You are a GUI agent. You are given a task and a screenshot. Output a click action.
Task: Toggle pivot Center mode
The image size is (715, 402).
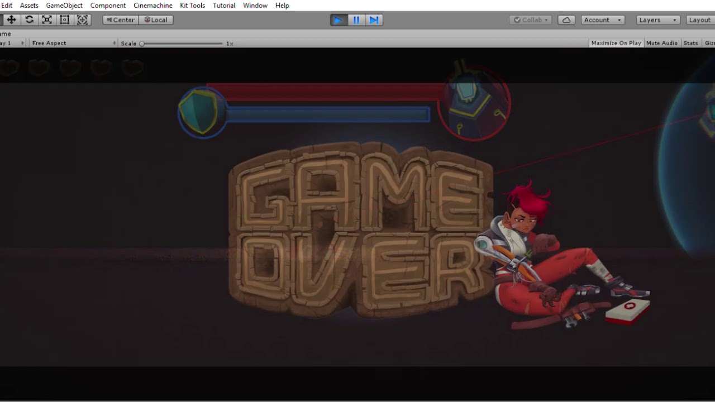(120, 20)
